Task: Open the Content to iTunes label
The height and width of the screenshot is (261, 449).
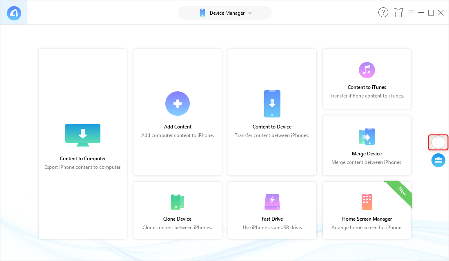Action: point(367,87)
